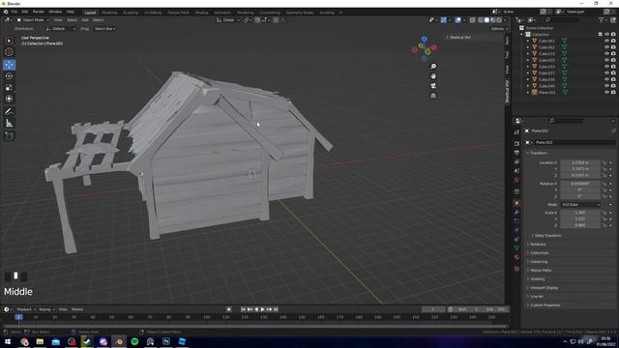Activate the Scale tool
Screen dimensions: 619x348
tap(9, 88)
